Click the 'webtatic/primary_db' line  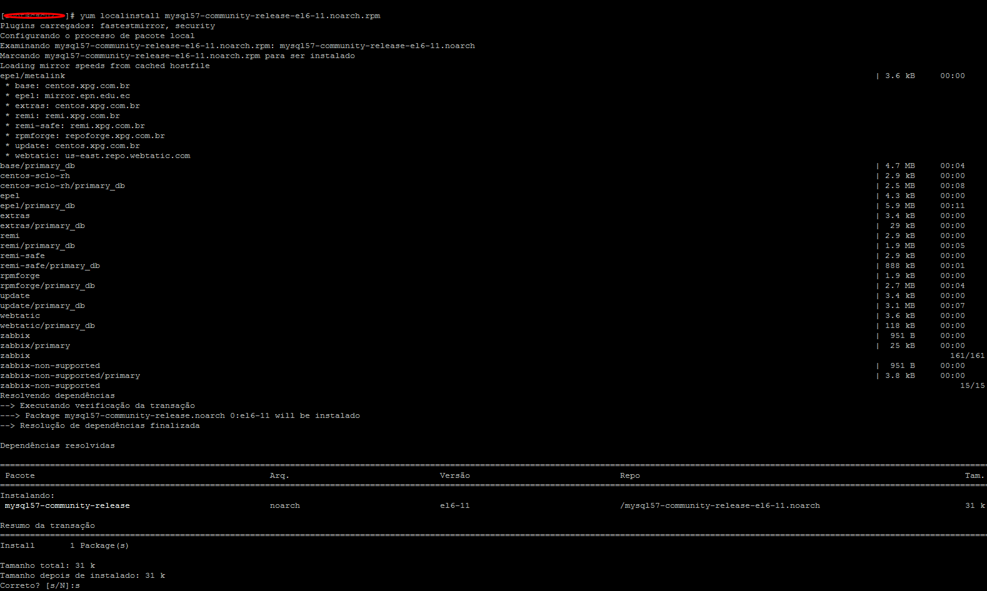click(48, 325)
